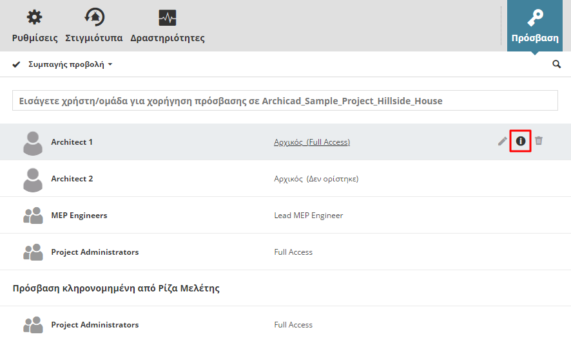Click the inherited Project Administrators group icon
Viewport: 571px width, 341px height.
(33, 324)
